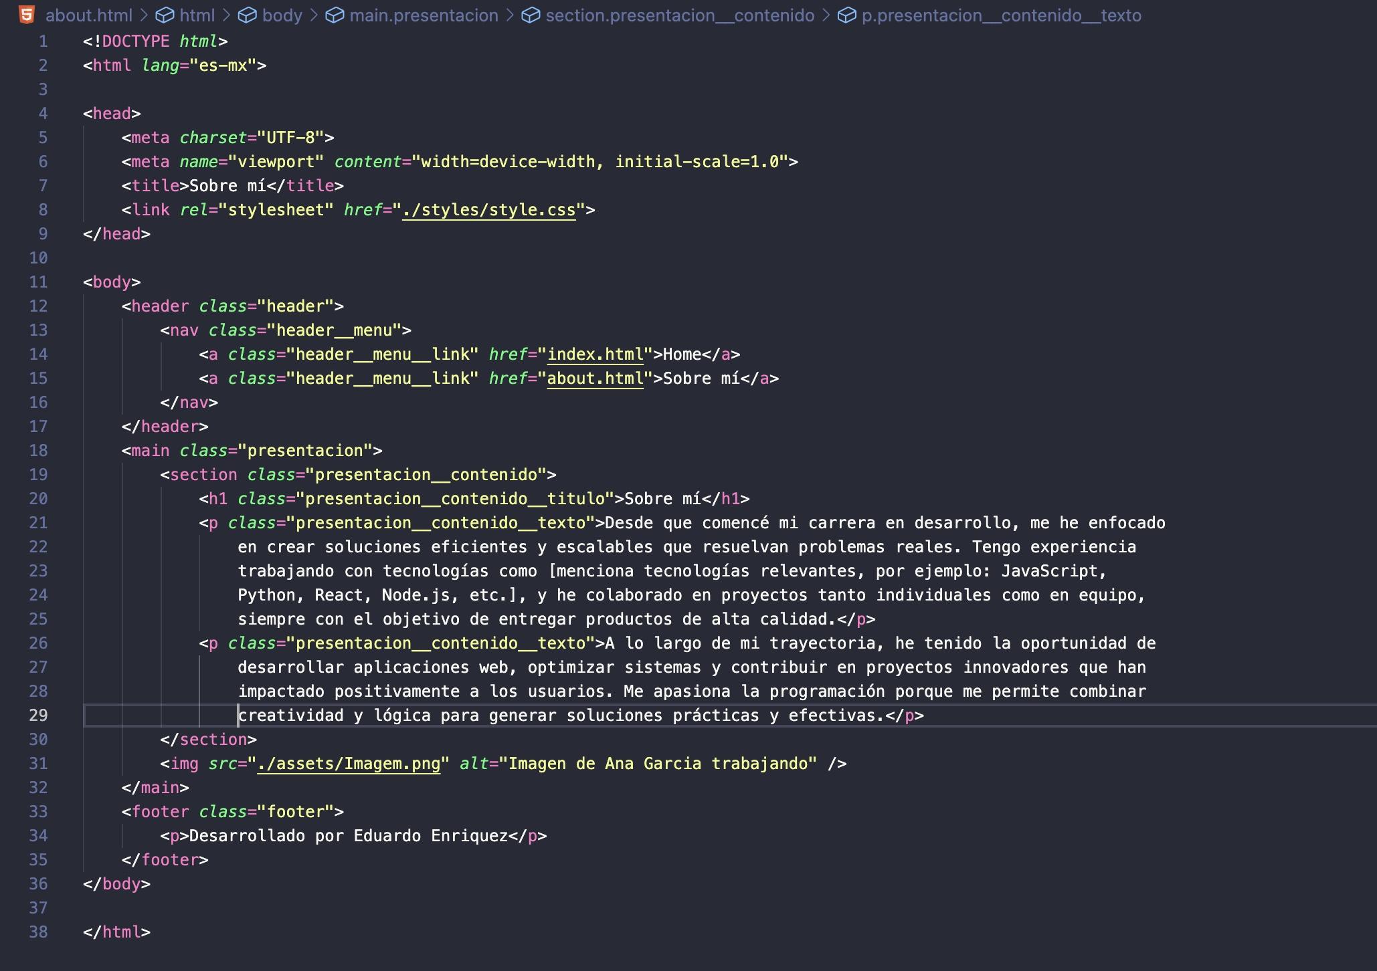
Task: Click the cube icon before html breadcrumb
Action: [x=165, y=15]
